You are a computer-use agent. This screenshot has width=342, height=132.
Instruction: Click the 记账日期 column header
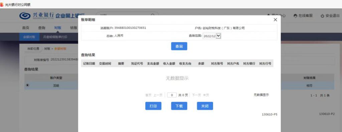pyautogui.click(x=89, y=64)
